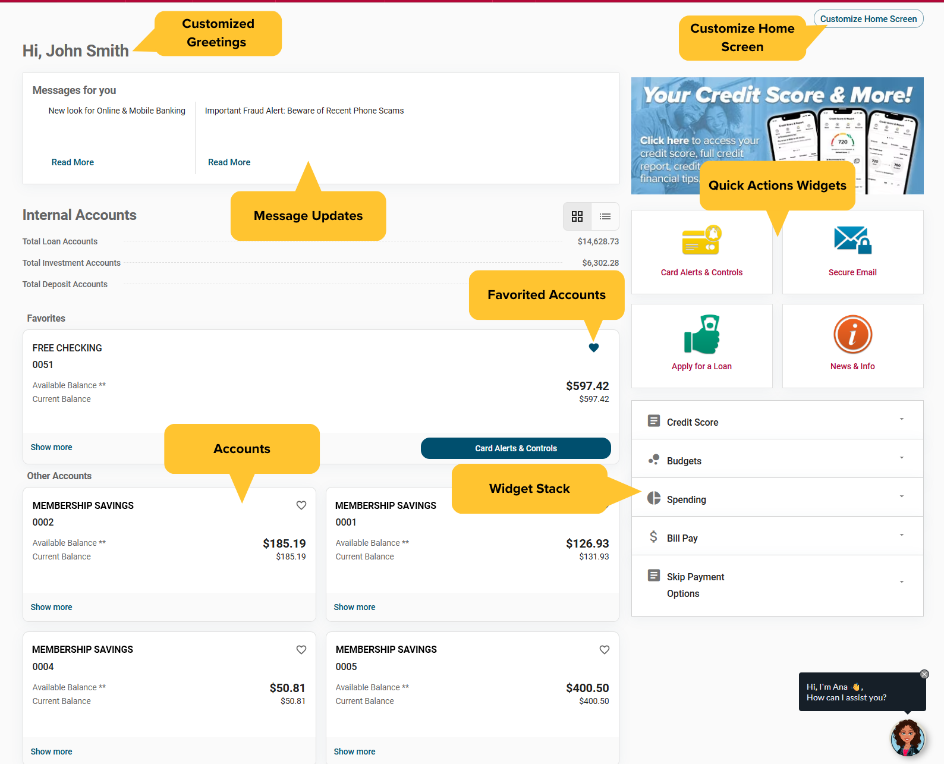
Task: Dismiss the Ana chat popup
Action: [x=924, y=674]
